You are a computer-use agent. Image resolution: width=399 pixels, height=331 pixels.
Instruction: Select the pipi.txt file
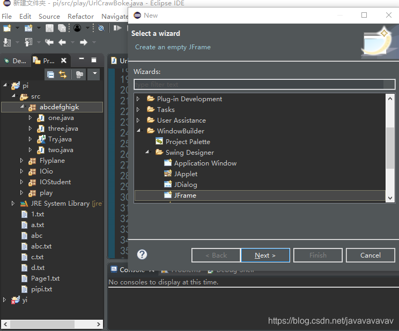(41, 289)
